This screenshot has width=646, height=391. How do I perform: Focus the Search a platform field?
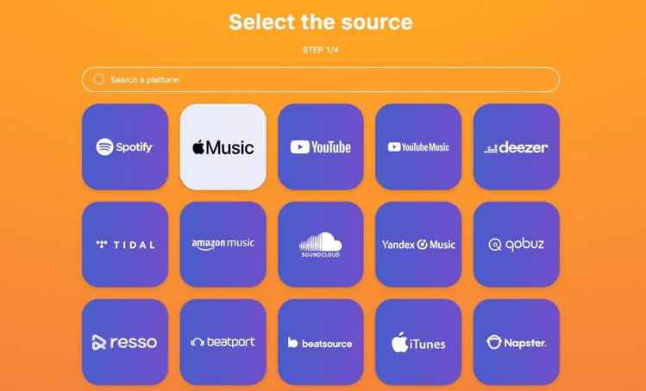coord(321,79)
